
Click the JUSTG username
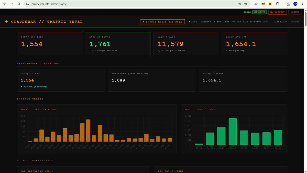[247, 12]
